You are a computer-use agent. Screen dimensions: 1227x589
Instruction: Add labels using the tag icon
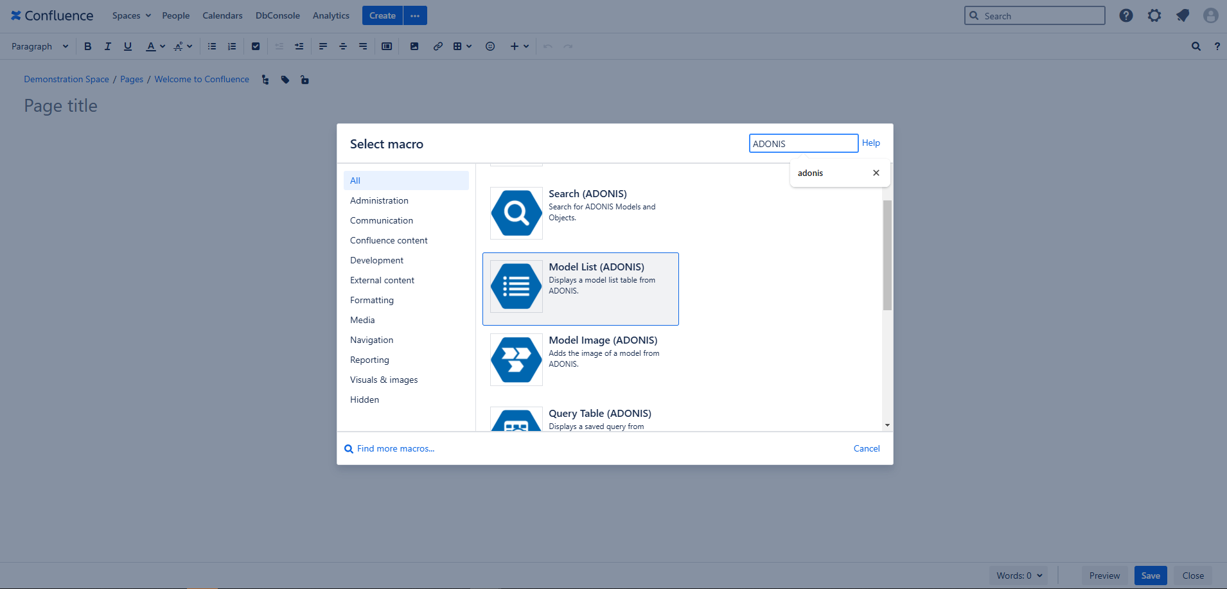tap(285, 79)
